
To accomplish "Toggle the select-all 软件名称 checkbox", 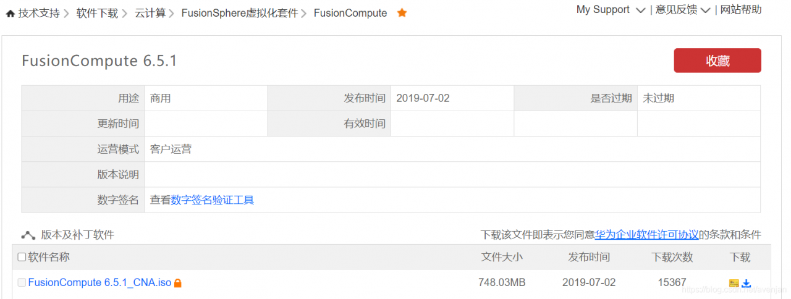I will click(22, 257).
